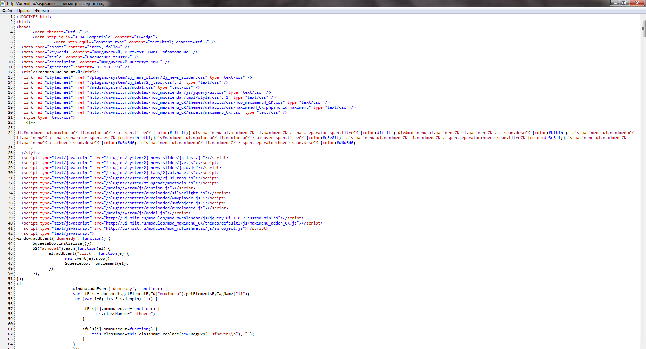This screenshot has width=646, height=349.
Task: Click the meta name="keywords" line
Action: click(109, 52)
